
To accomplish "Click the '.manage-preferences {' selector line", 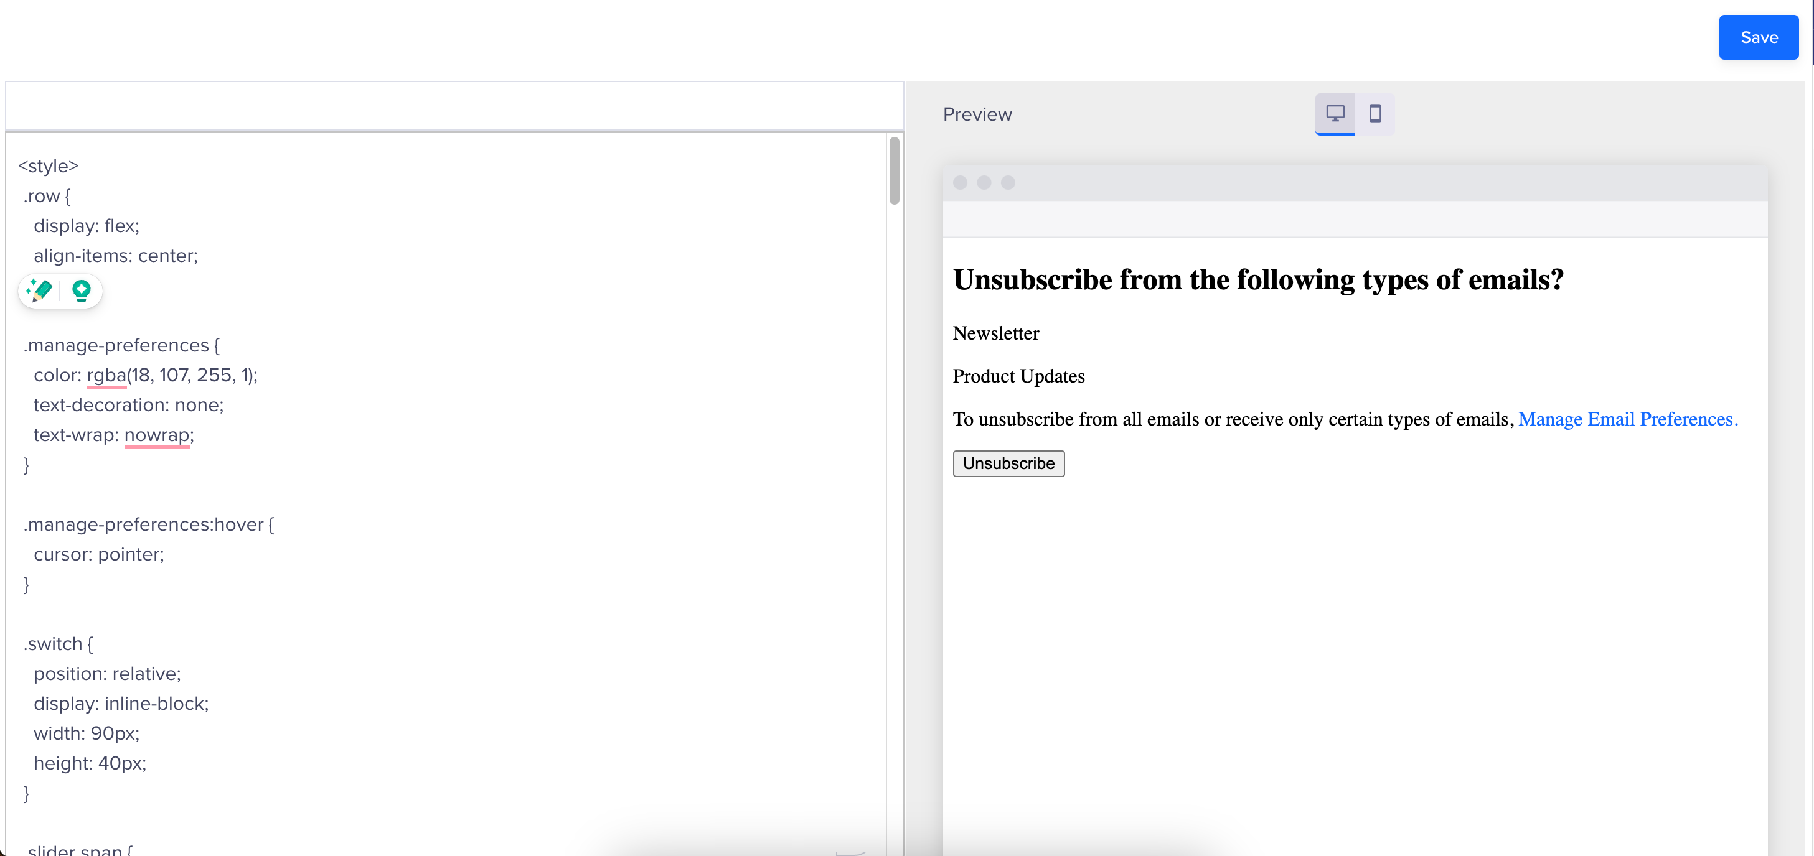I will click(x=121, y=346).
